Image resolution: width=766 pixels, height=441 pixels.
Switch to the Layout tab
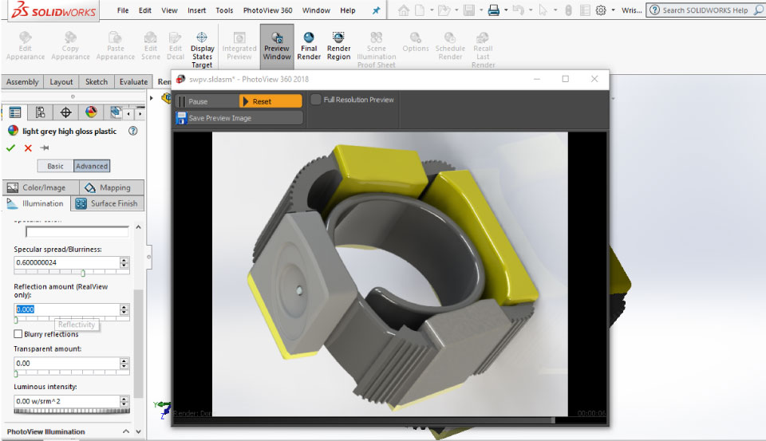(x=61, y=81)
